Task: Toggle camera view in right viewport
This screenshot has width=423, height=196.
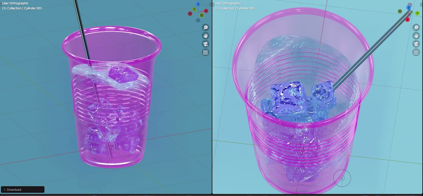Action: pos(416,44)
